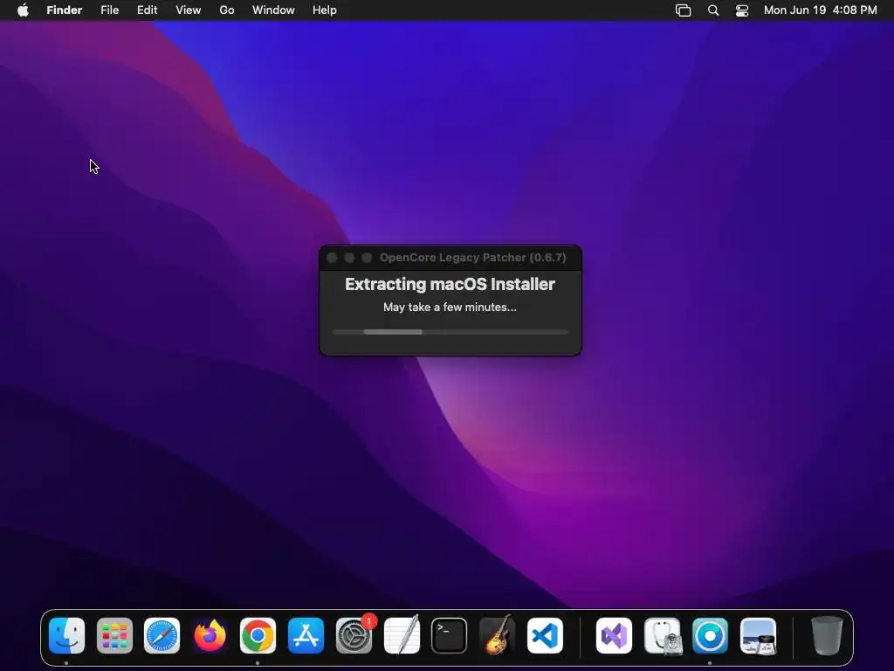The width and height of the screenshot is (894, 671).
Task: Open the File menu
Action: tap(109, 10)
